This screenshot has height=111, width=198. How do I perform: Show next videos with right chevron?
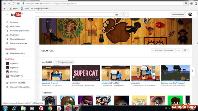(x=192, y=71)
